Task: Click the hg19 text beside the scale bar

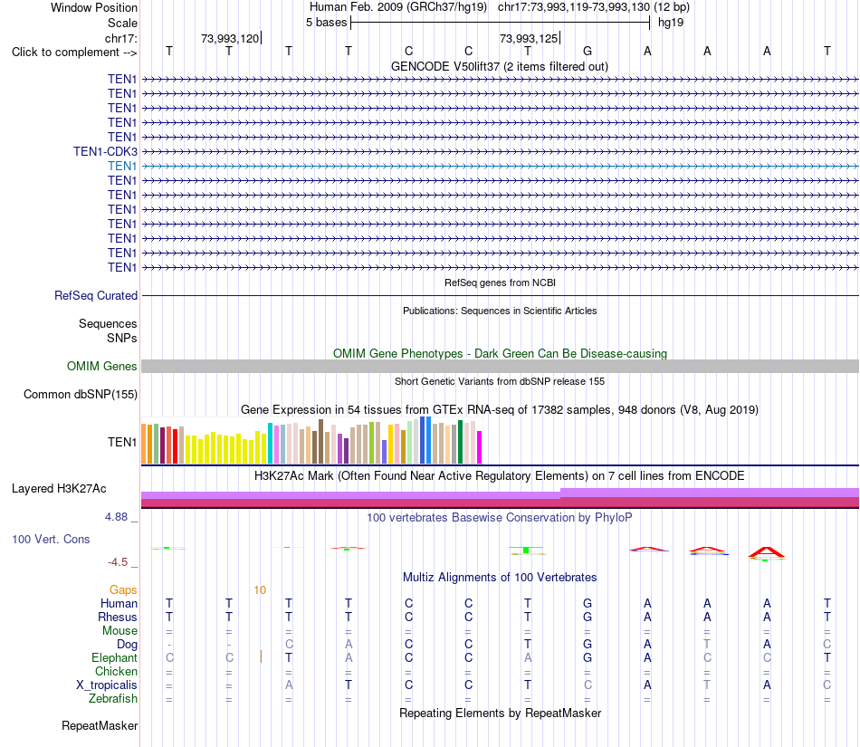Action: [671, 23]
